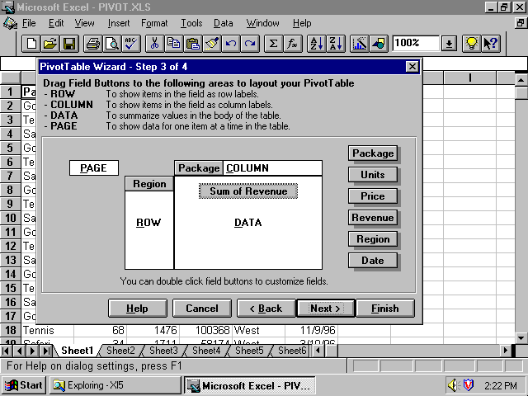Image resolution: width=528 pixels, height=396 pixels.
Task: Close the PivotTable Wizard dialog
Action: (412, 67)
